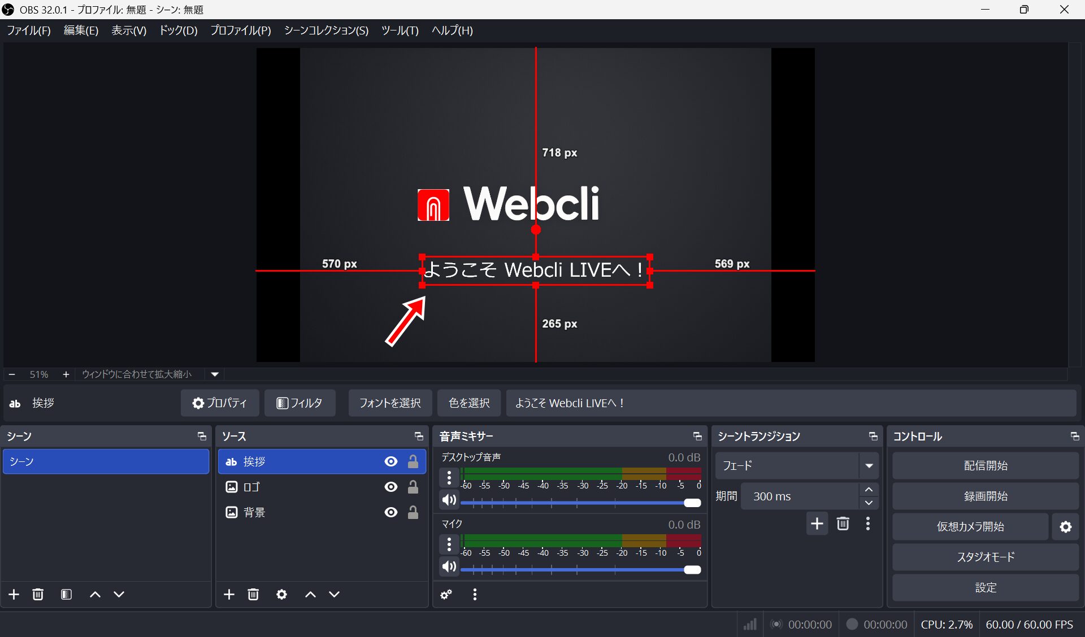Open the シーンコレクション(S) menu
The height and width of the screenshot is (637, 1085).
click(326, 30)
